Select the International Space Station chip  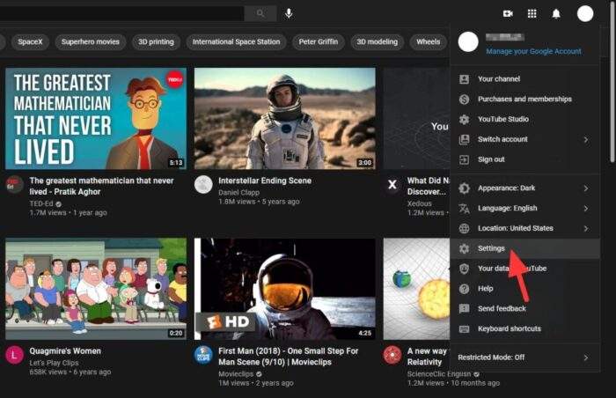(236, 41)
